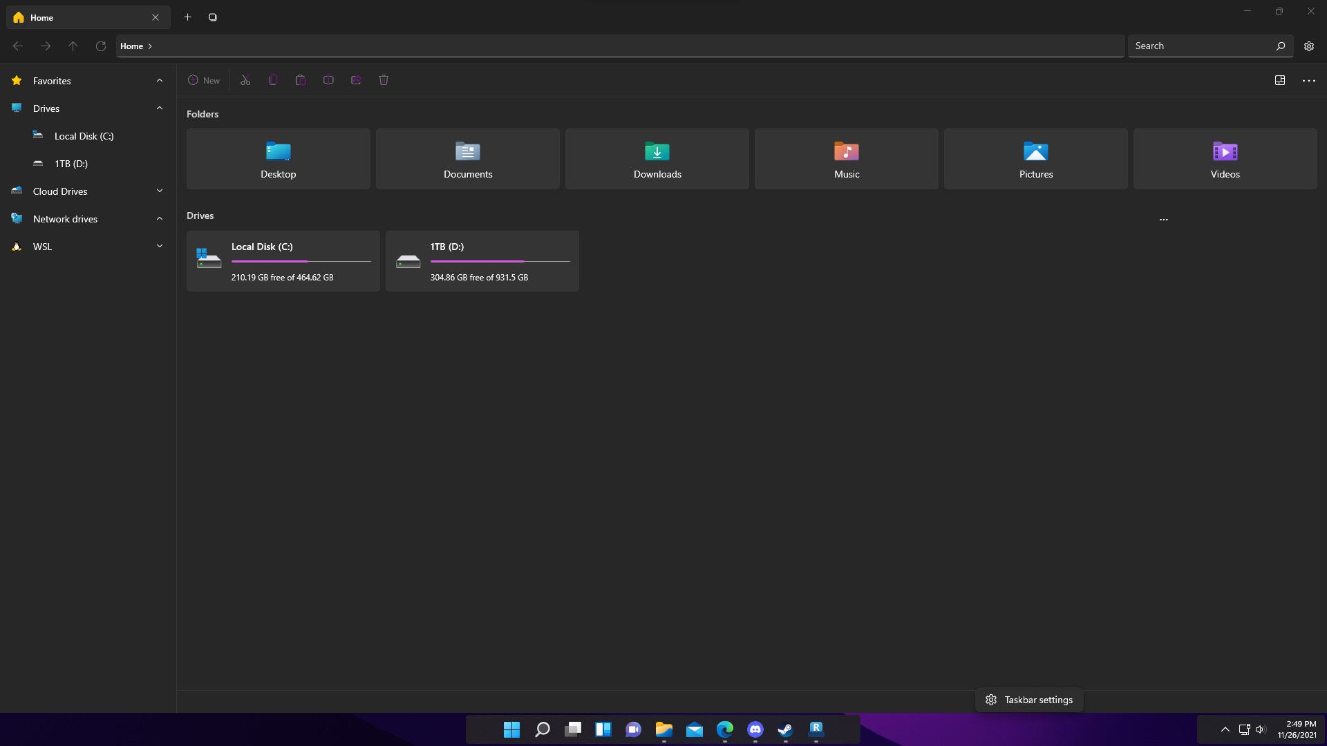The image size is (1327, 746).
Task: Click the New button
Action: coord(204,80)
